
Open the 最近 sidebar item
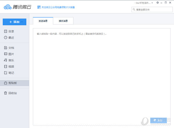click(x=14, y=37)
